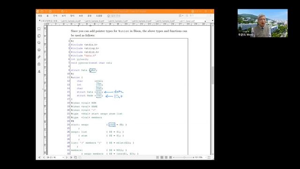The width and height of the screenshot is (300, 169).
Task: Switch to Lab11_Sexpr.pdf tab
Action: click(187, 21)
